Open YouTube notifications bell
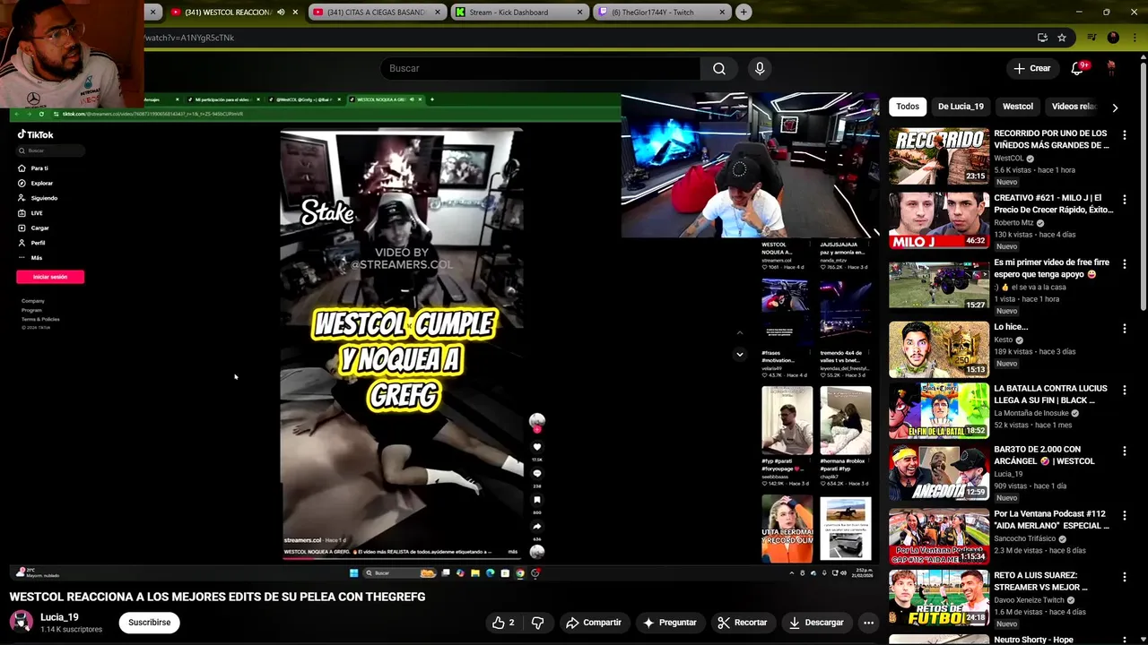 tap(1077, 68)
